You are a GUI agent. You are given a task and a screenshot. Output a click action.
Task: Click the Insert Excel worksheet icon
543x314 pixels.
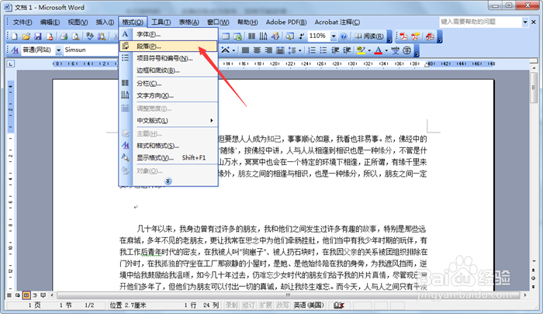click(237, 36)
